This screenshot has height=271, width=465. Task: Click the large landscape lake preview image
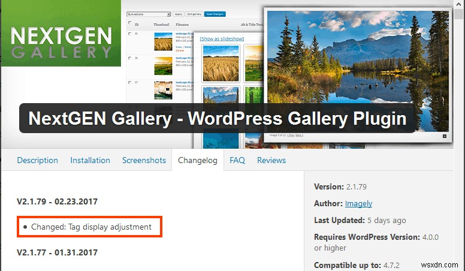pyautogui.click(x=358, y=71)
